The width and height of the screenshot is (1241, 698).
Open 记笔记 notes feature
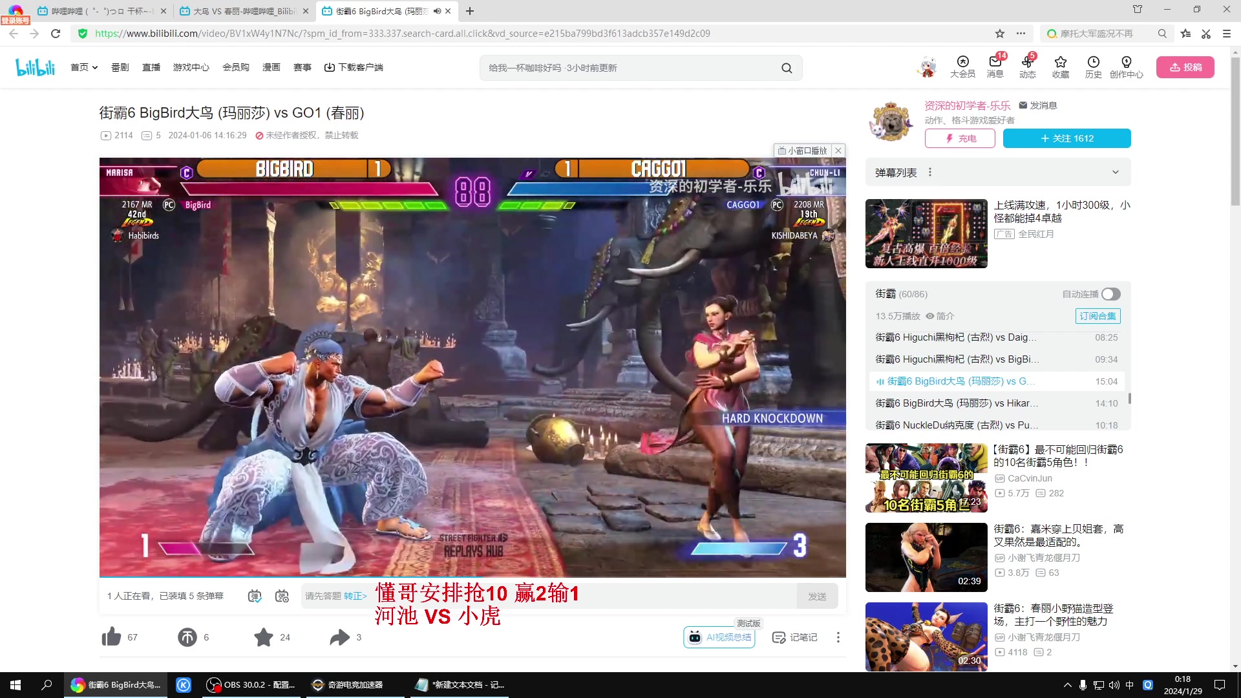coord(795,637)
